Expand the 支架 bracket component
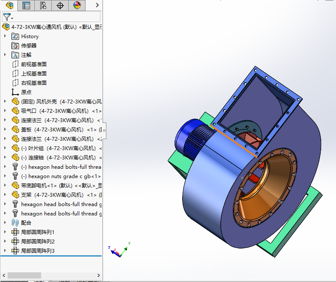This screenshot has width=336, height=282. (5, 195)
